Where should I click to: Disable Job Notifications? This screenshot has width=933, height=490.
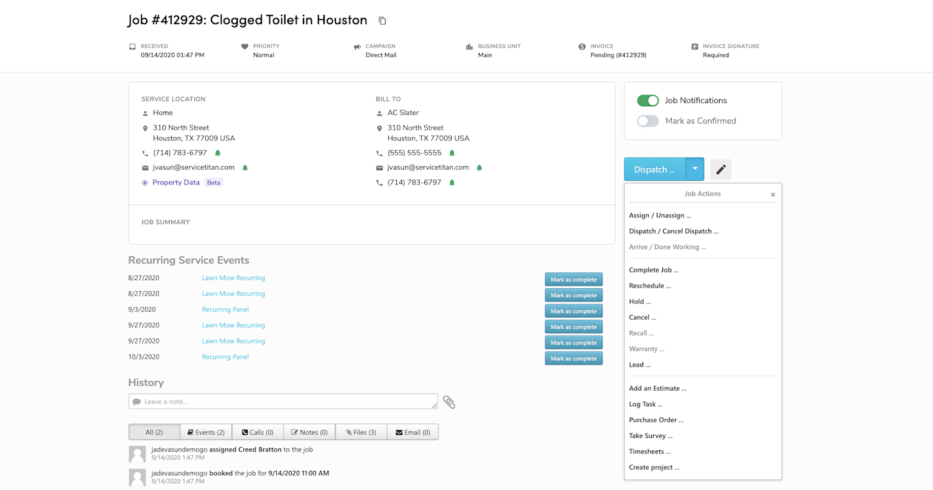(648, 100)
